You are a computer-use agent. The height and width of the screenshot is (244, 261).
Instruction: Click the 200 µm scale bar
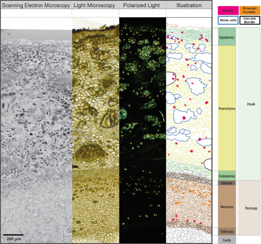click(x=13, y=235)
